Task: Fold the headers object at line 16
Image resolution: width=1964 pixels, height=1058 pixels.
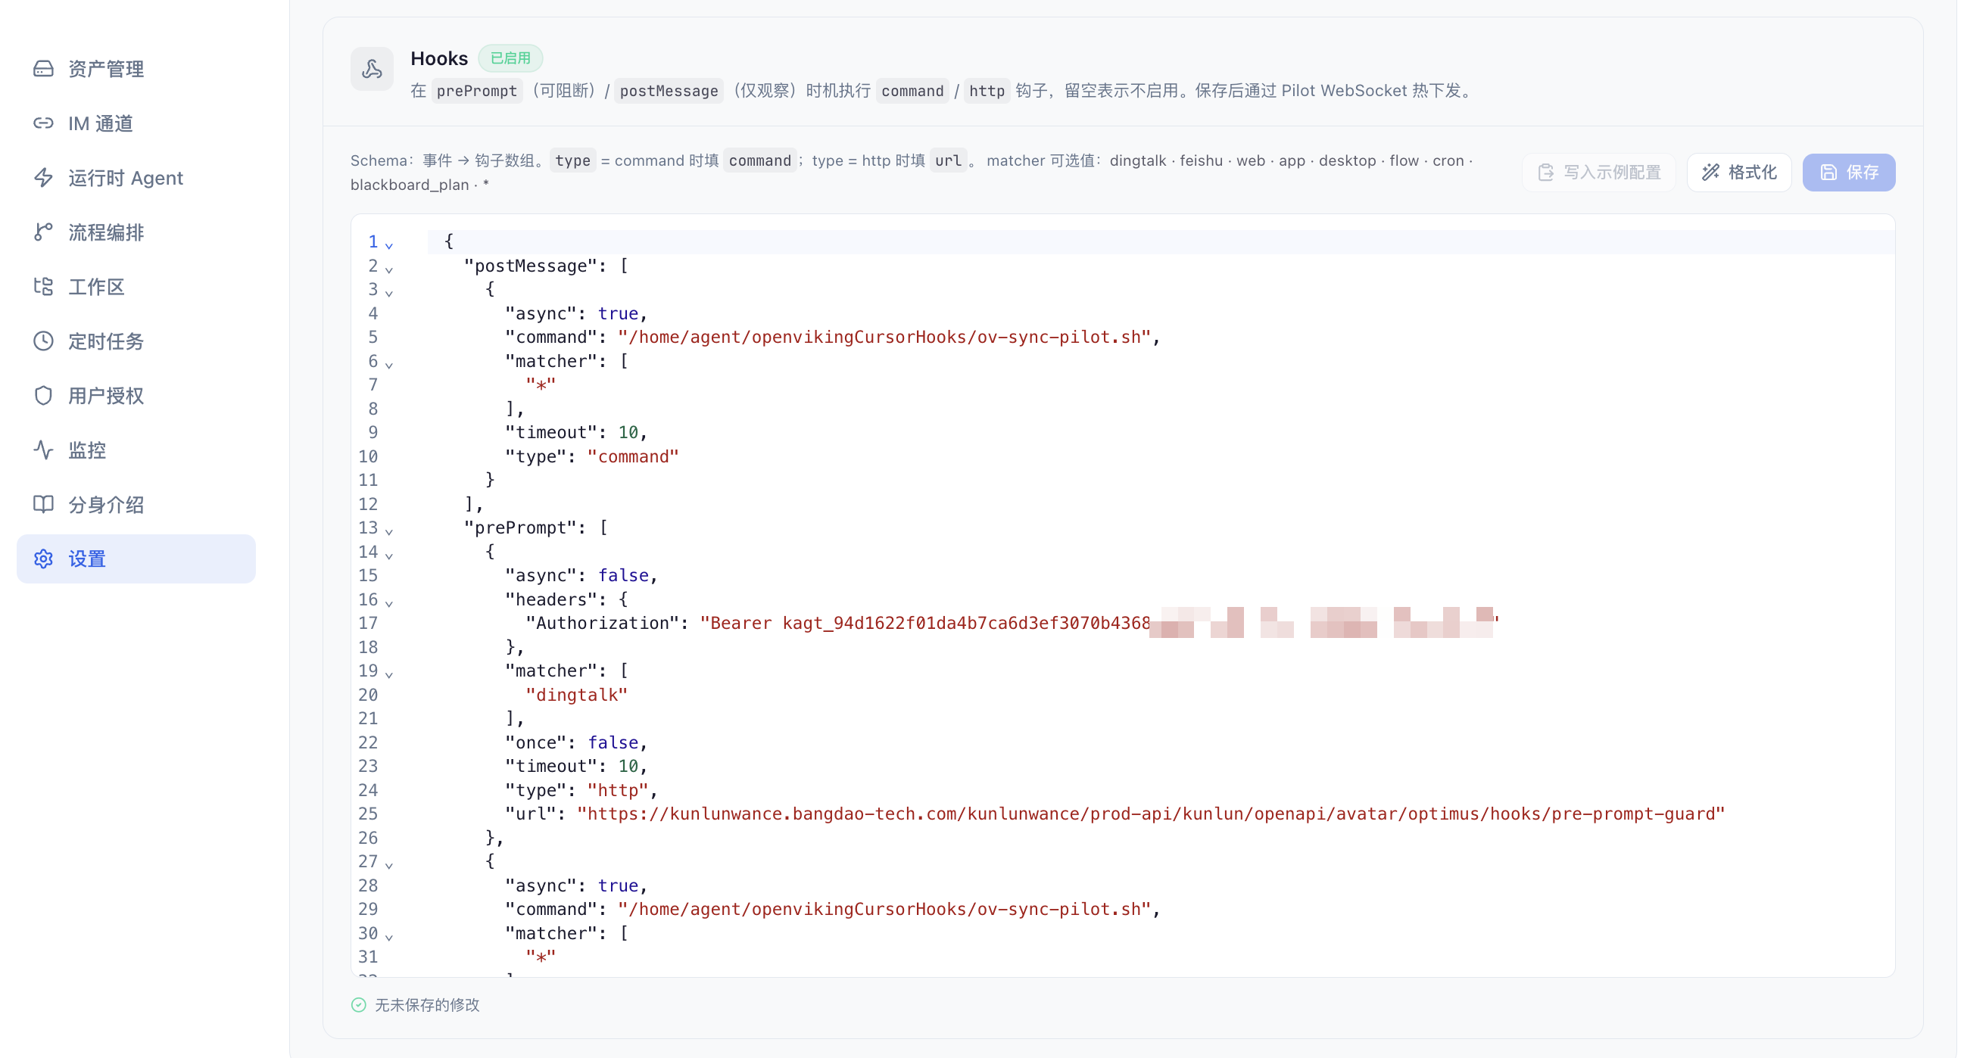Action: (389, 602)
